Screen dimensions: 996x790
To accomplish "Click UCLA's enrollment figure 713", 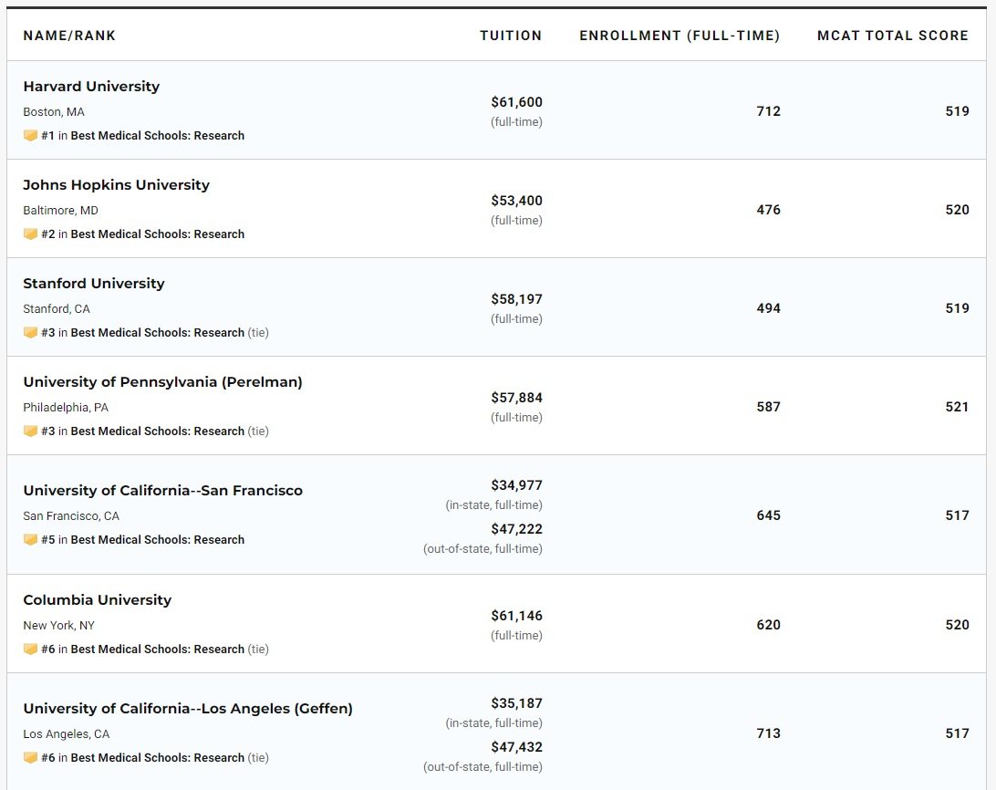I will pos(768,733).
